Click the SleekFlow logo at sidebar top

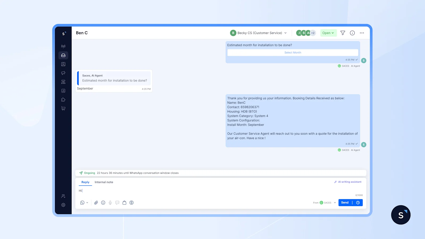(64, 33)
